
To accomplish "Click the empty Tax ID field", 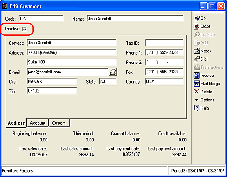I will point(164,43).
